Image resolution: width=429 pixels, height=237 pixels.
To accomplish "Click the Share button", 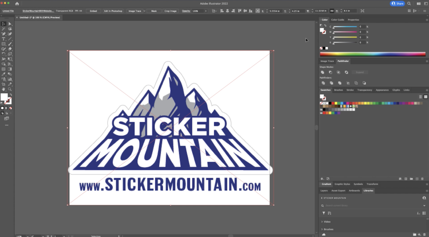I will pos(398,3).
